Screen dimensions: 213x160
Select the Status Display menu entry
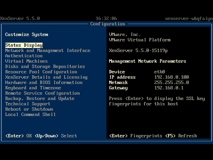tap(24, 45)
